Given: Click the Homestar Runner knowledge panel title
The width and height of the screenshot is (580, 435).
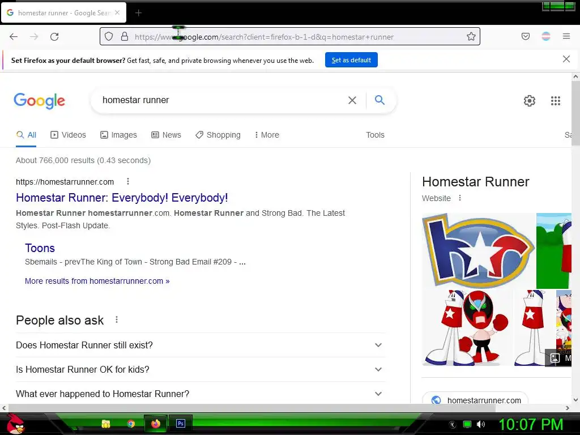Looking at the screenshot, I should coord(476,182).
